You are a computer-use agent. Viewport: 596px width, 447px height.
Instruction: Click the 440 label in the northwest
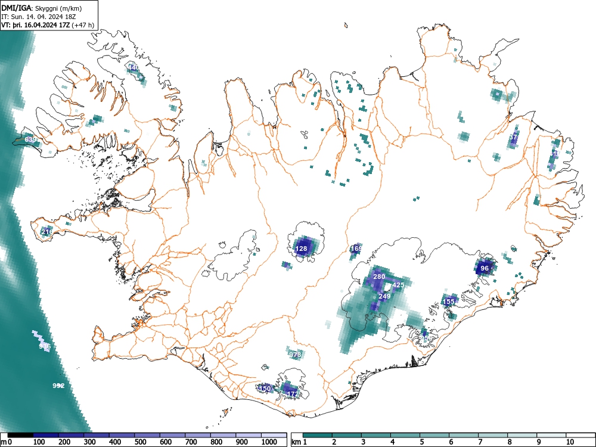click(134, 68)
